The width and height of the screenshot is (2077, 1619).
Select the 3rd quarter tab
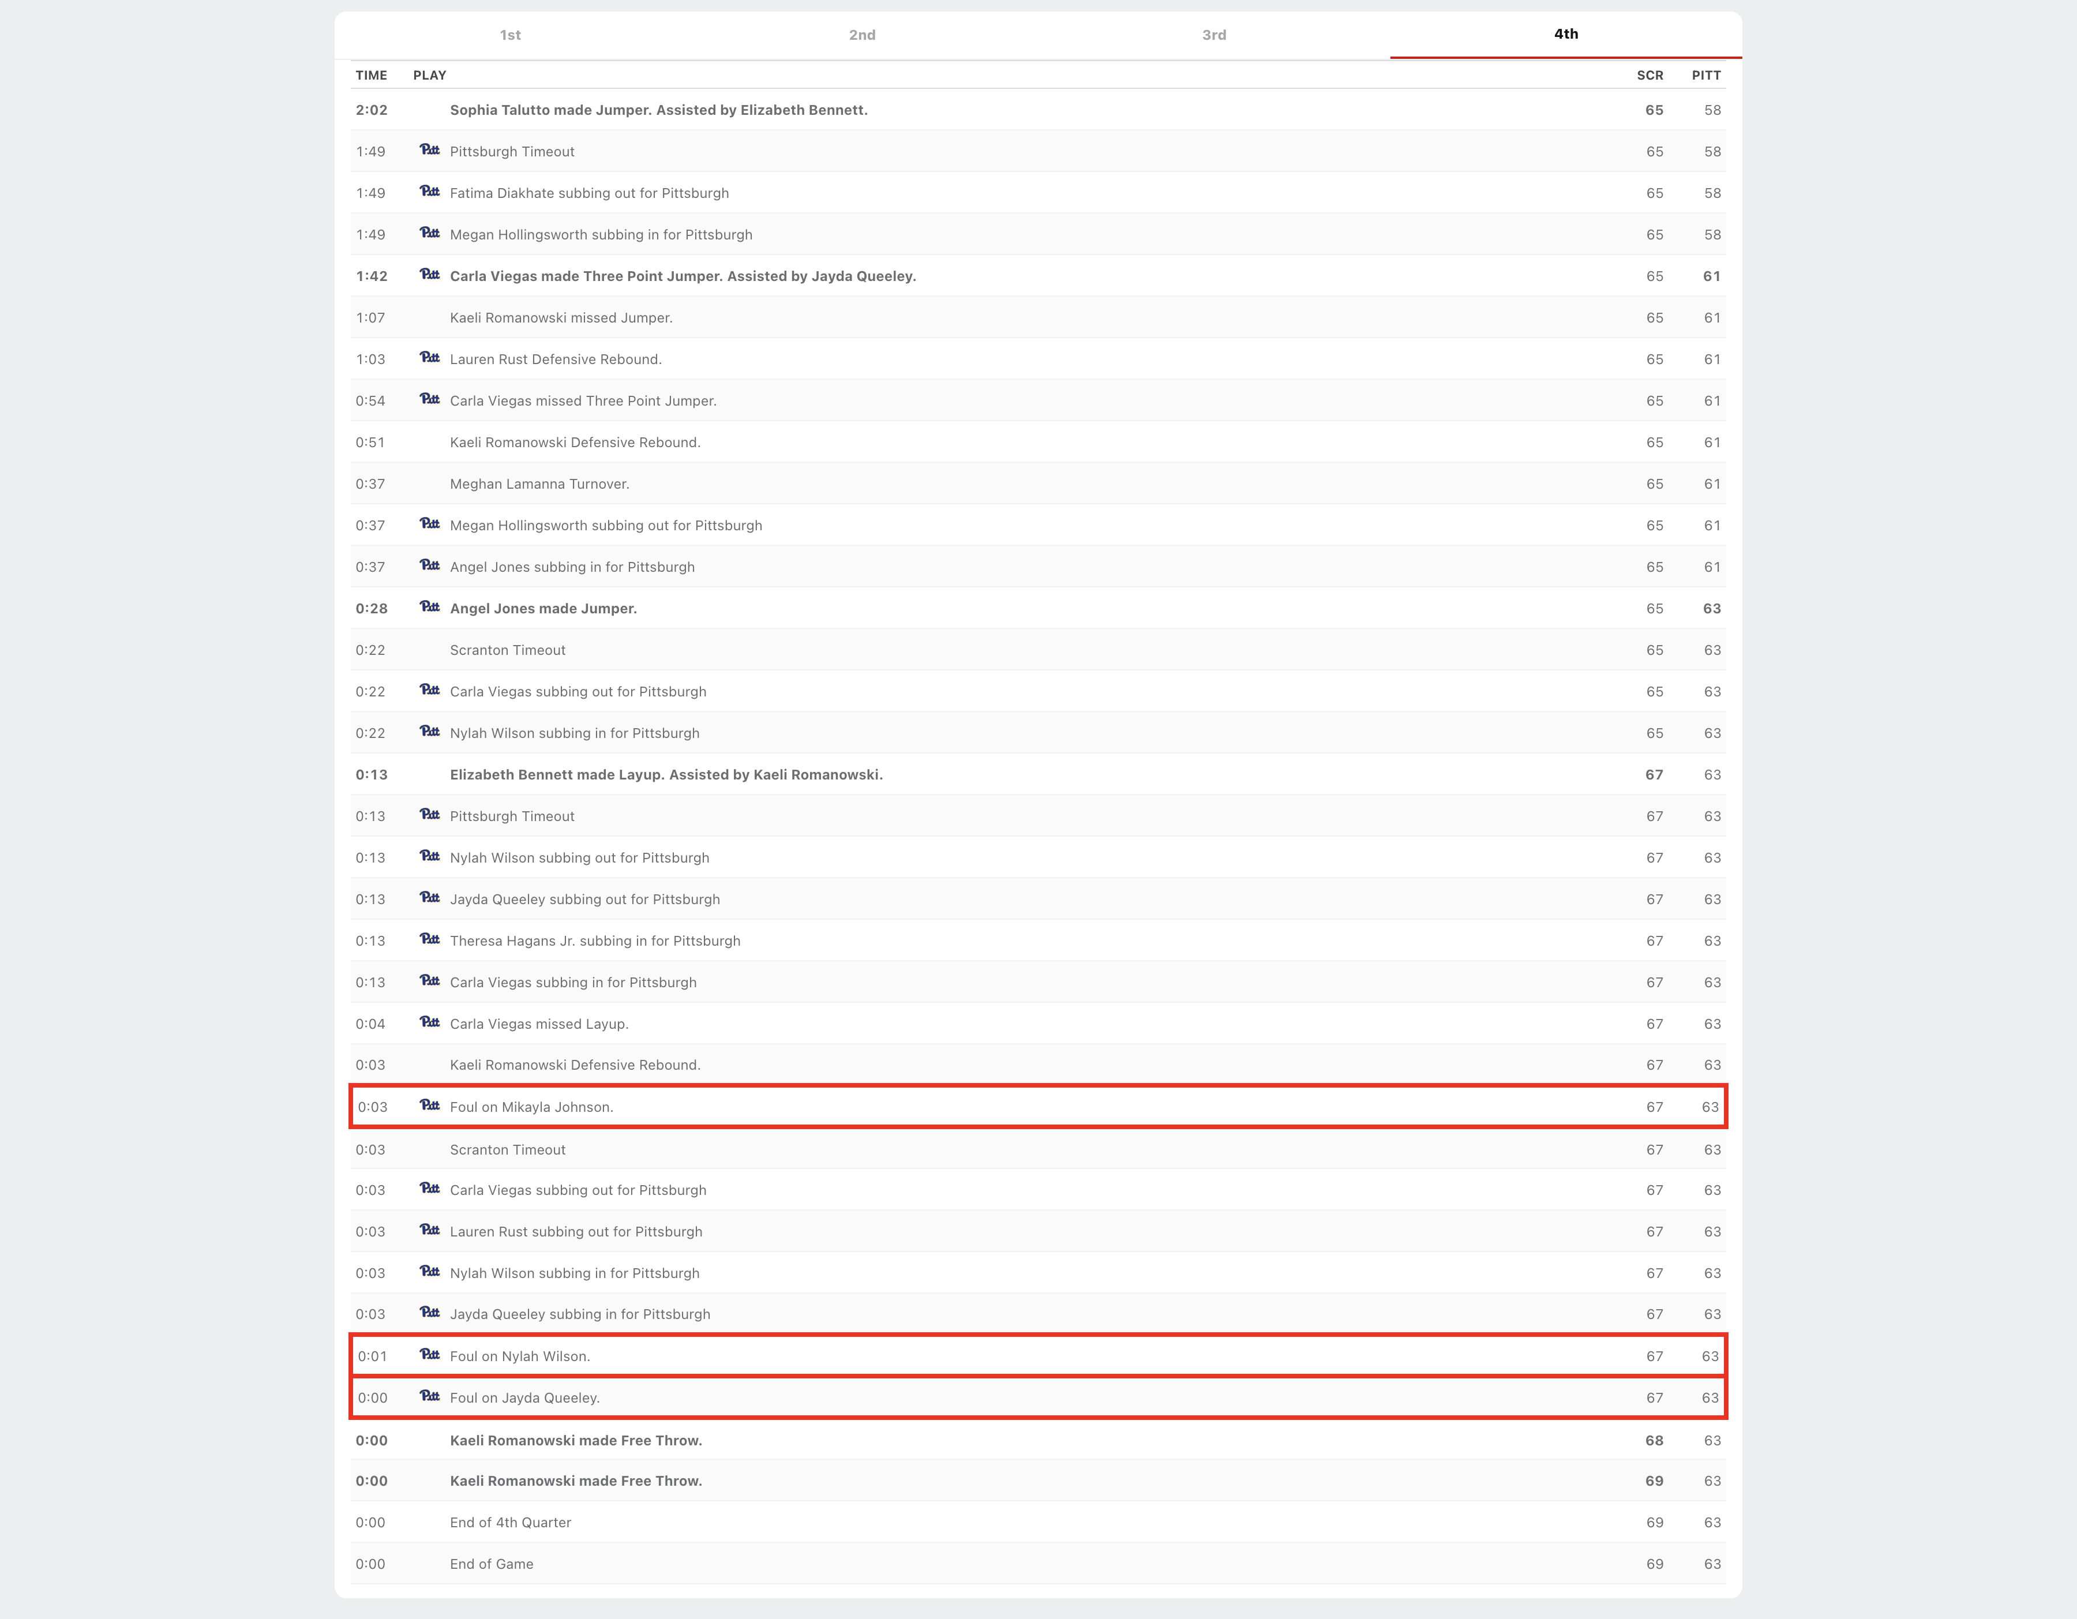(x=1213, y=35)
